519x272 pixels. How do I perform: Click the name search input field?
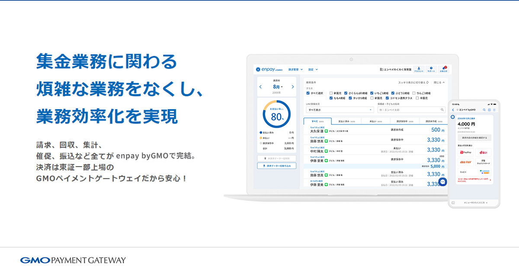(x=411, y=110)
